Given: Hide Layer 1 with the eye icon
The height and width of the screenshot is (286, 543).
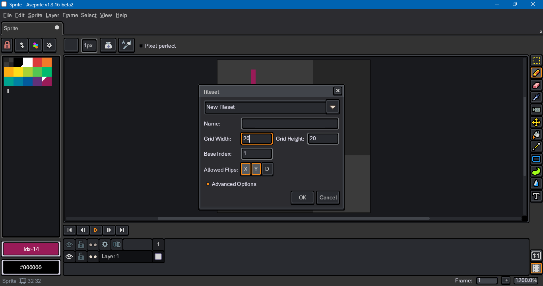Looking at the screenshot, I should [69, 257].
